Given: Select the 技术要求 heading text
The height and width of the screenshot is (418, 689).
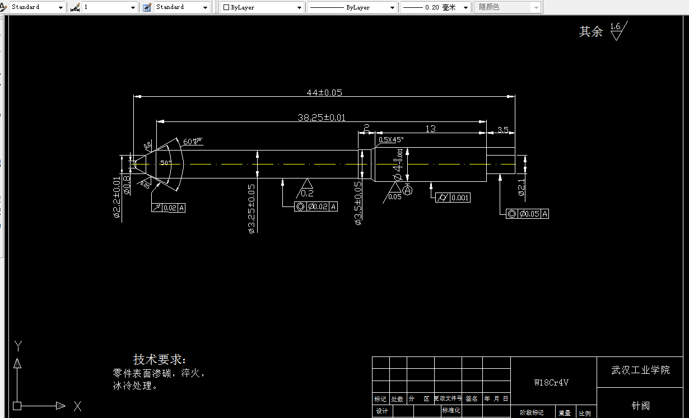Looking at the screenshot, I should pyautogui.click(x=159, y=359).
